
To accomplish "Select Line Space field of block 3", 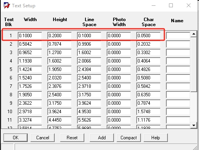I will pyautogui.click(x=89, y=53).
